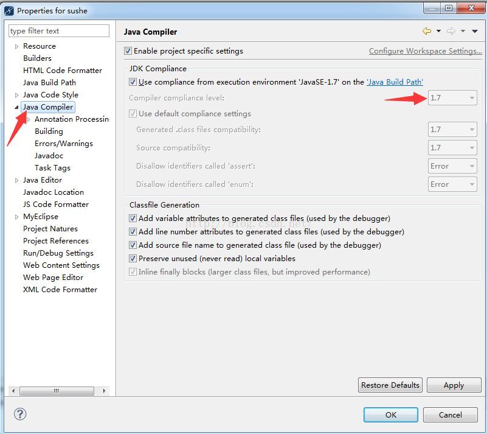Select Javadoc Location tree item
487x434 pixels.
point(54,192)
